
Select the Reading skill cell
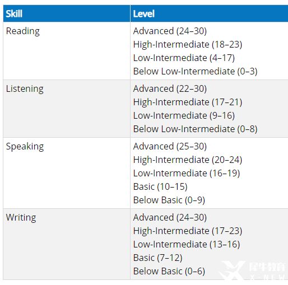click(67, 51)
